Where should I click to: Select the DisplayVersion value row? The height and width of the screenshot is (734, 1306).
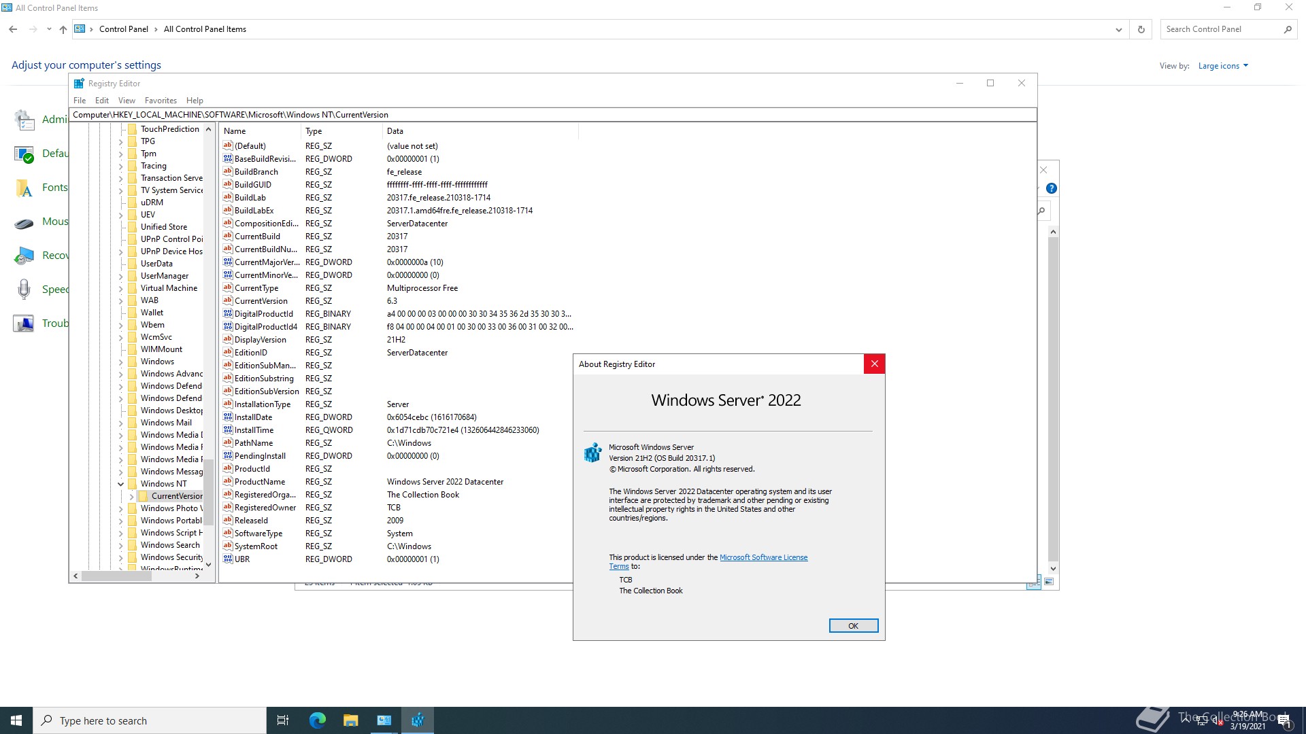[x=399, y=340]
